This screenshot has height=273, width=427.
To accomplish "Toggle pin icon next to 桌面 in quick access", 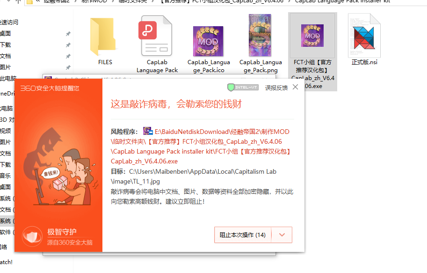I will (x=68, y=34).
